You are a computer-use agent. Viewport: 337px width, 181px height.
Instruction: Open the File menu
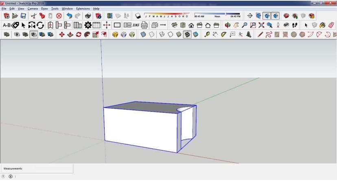coord(4,9)
